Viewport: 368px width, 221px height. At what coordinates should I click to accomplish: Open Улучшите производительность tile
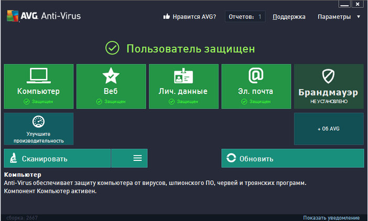tap(39, 129)
